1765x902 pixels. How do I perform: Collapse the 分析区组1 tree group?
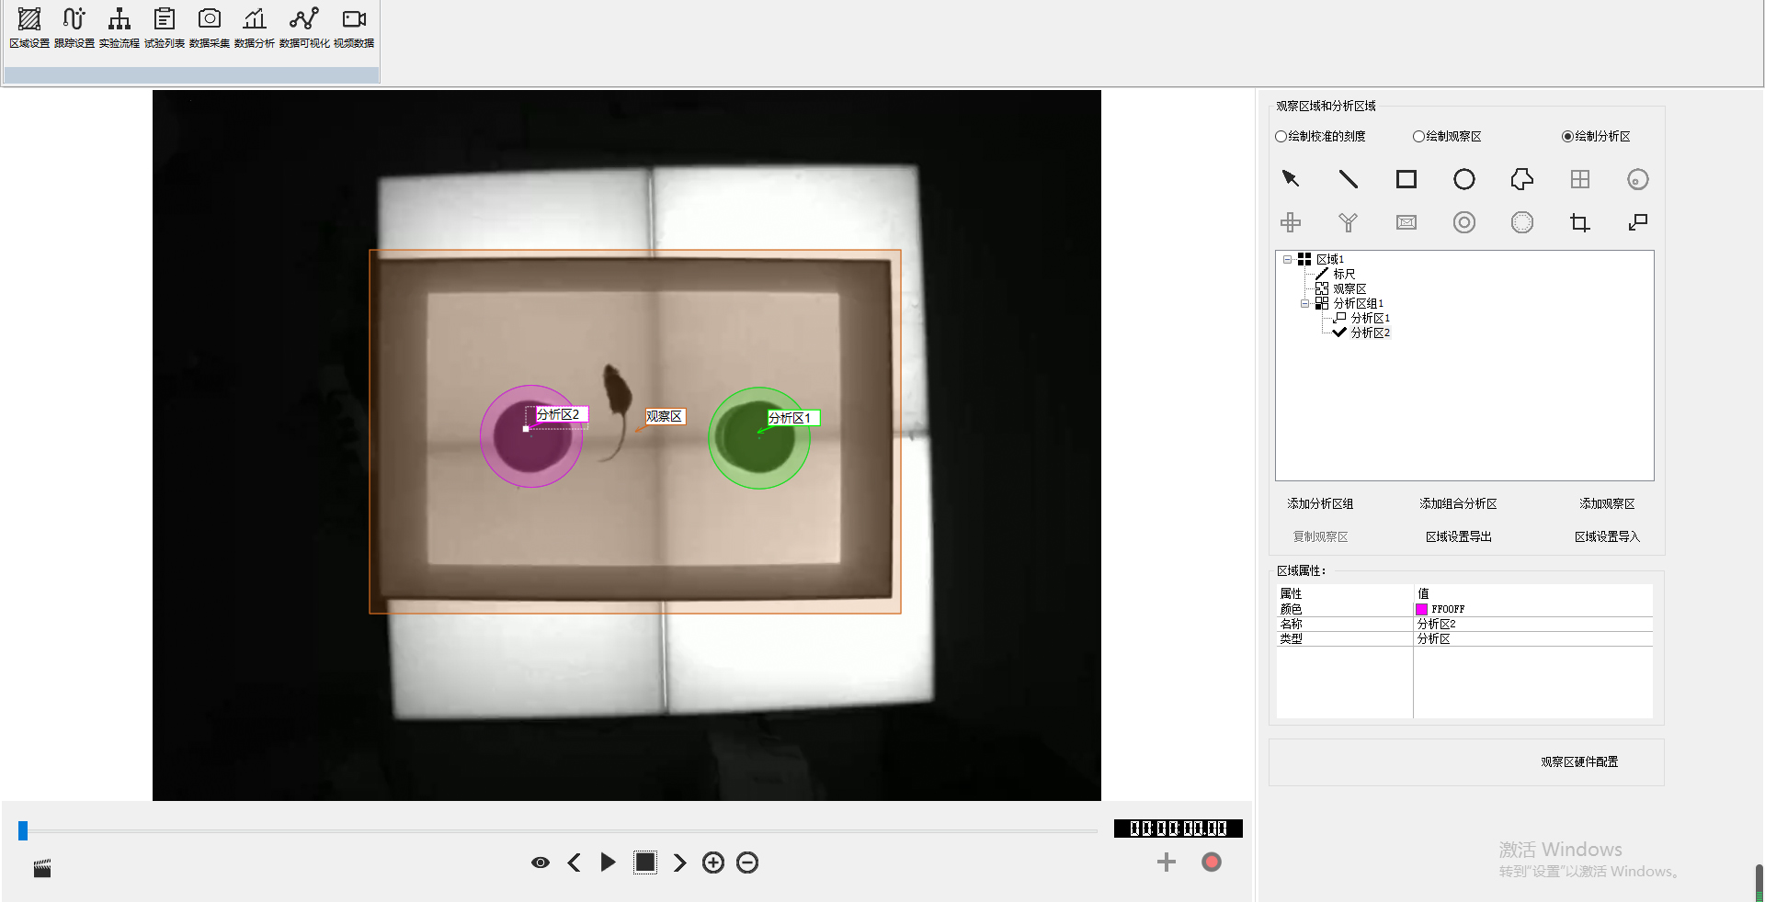(x=1304, y=304)
